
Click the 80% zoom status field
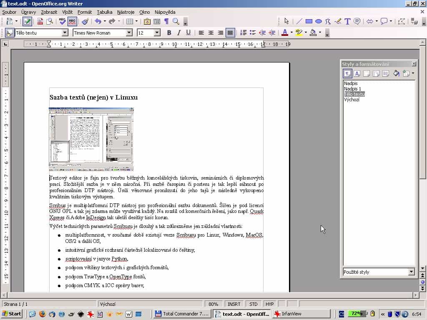tap(213, 304)
